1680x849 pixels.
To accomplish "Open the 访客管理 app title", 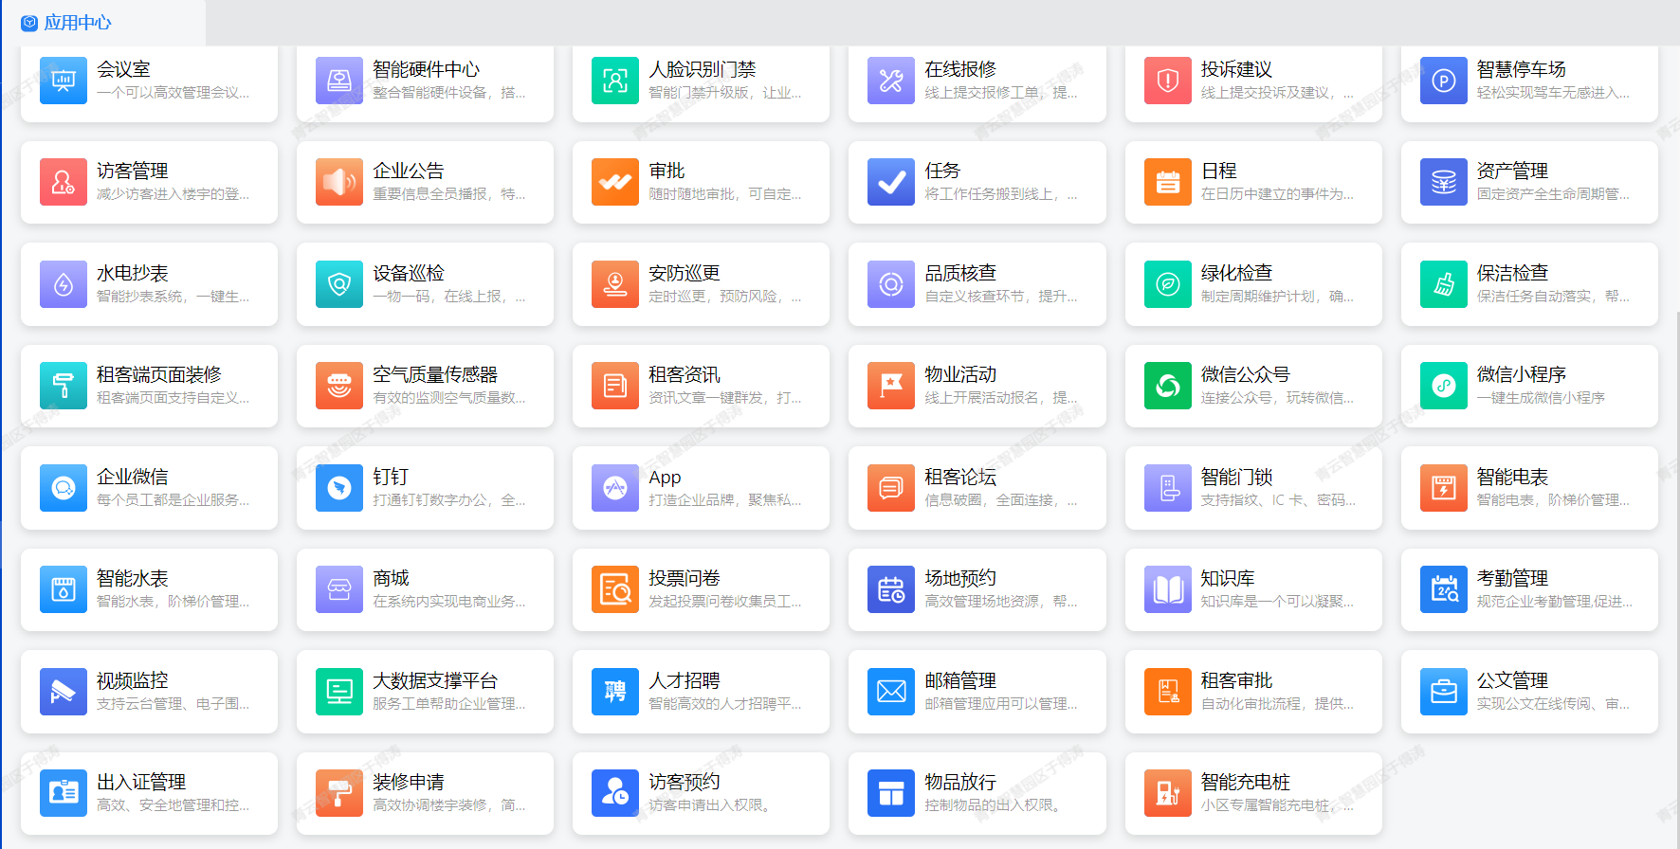I will point(133,171).
